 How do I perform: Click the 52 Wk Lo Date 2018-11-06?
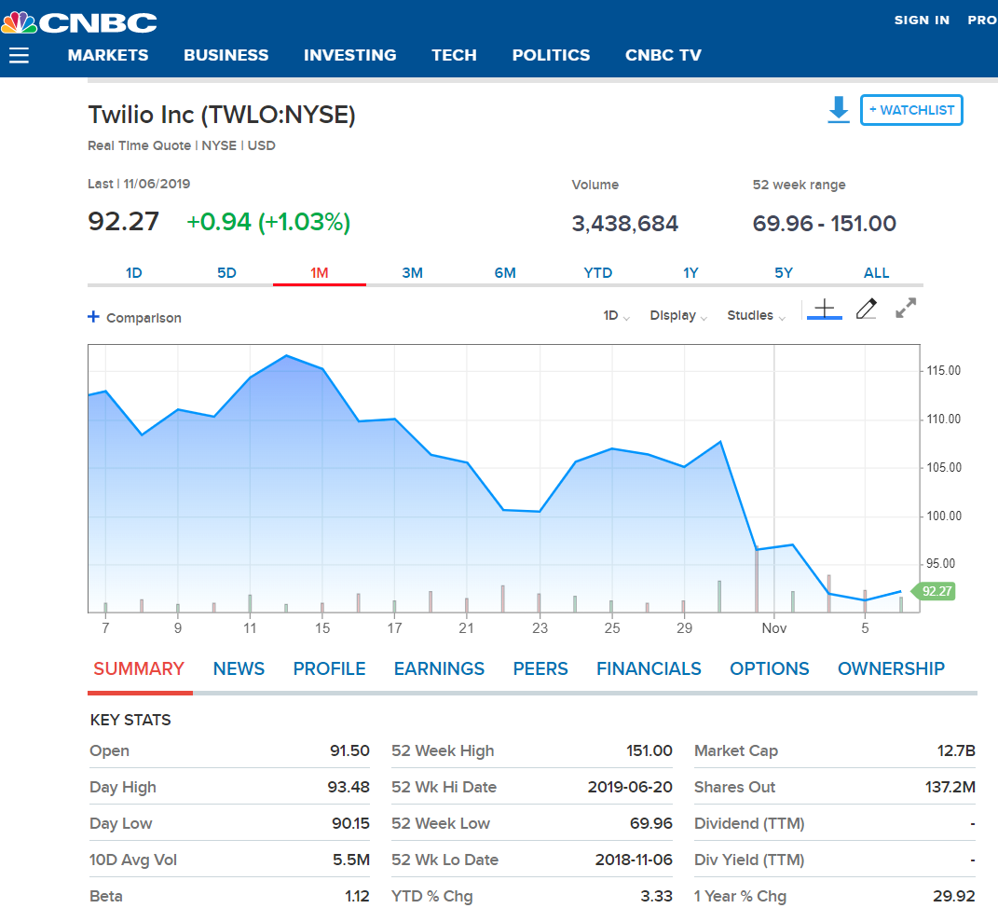click(634, 860)
